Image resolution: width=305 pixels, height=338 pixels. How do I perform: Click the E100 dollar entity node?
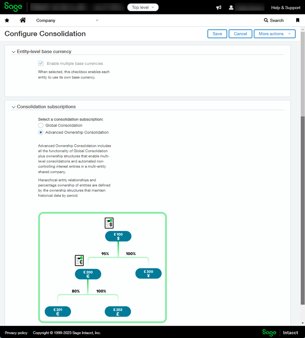tap(118, 236)
